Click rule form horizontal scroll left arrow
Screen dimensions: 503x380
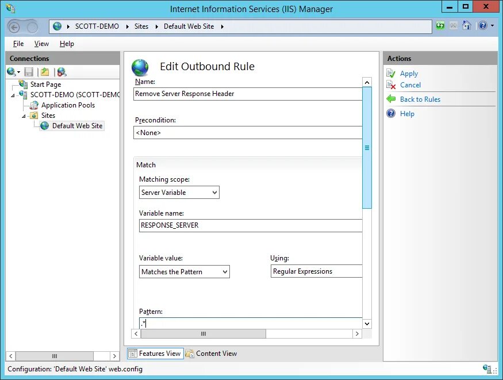click(x=136, y=334)
